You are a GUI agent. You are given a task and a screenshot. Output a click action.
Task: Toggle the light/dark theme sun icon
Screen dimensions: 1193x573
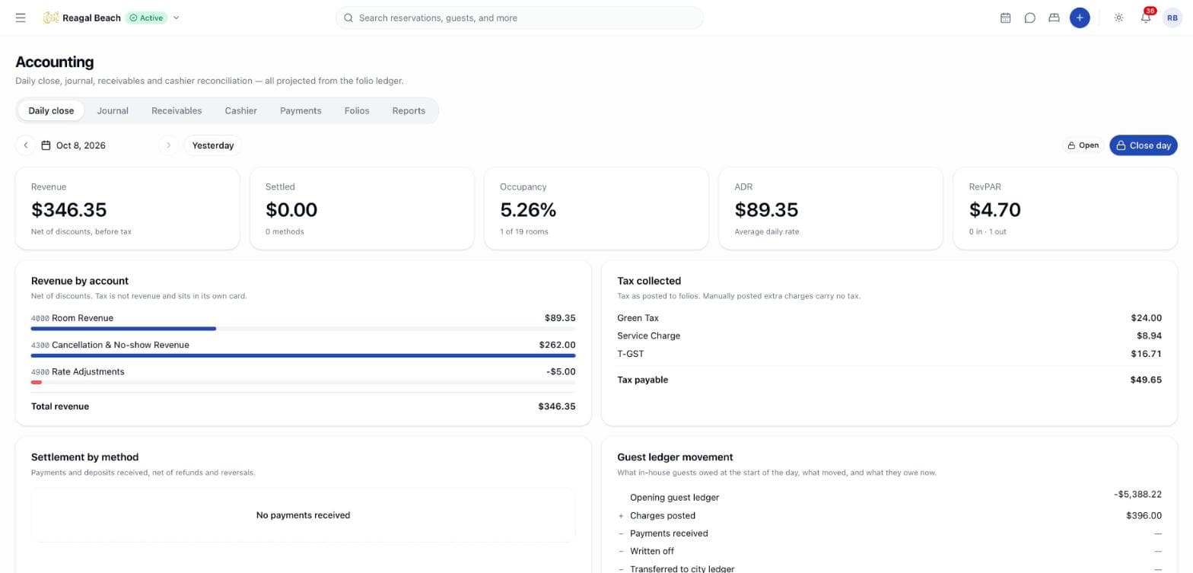[x=1118, y=18]
